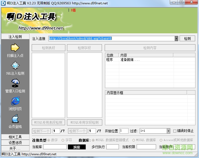Click the black 跨库 button
The height and width of the screenshot is (158, 199).
pyautogui.click(x=77, y=147)
